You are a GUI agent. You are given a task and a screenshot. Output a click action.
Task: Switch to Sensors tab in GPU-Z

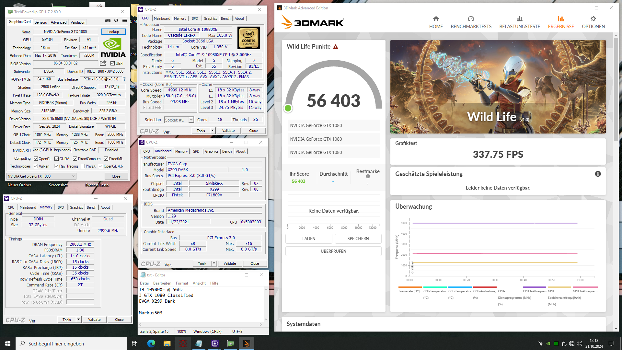[x=41, y=22]
